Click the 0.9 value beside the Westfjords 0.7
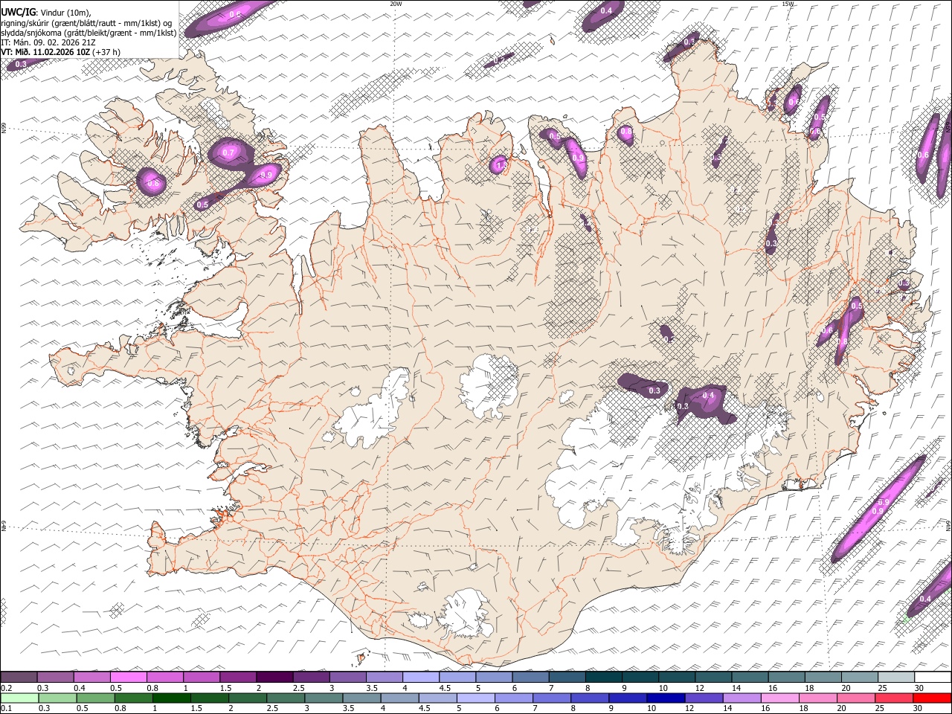 pyautogui.click(x=267, y=175)
